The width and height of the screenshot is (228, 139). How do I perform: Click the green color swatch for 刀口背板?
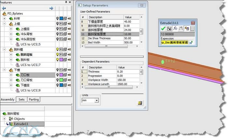pyautogui.click(x=61, y=80)
